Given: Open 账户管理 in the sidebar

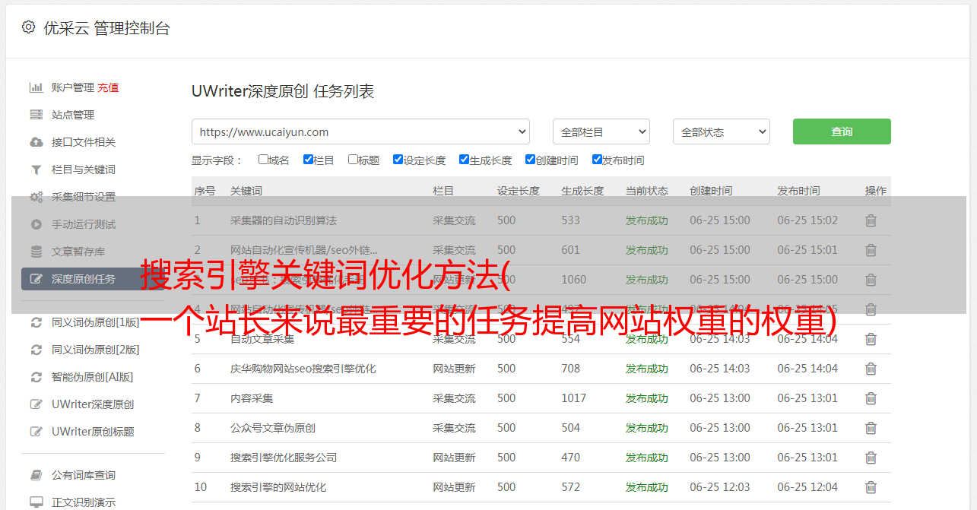Looking at the screenshot, I should coord(73,87).
